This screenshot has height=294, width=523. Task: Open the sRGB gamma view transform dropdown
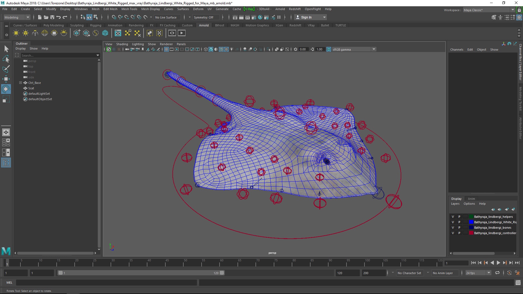click(354, 49)
